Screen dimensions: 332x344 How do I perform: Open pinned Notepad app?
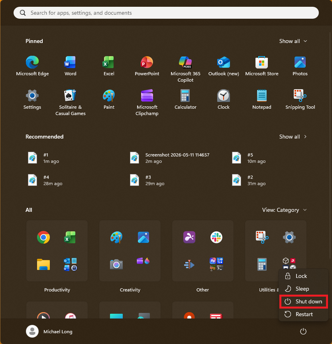coord(262,100)
